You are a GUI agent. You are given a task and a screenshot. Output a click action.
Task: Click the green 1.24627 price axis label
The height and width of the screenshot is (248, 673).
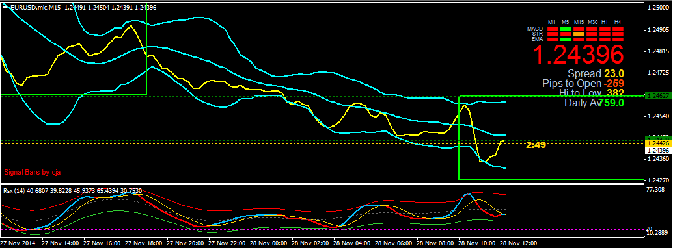click(x=659, y=95)
